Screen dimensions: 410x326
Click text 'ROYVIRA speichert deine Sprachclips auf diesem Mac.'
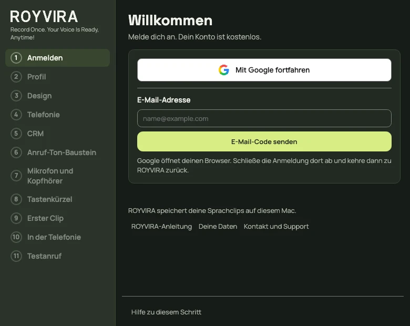tap(212, 211)
